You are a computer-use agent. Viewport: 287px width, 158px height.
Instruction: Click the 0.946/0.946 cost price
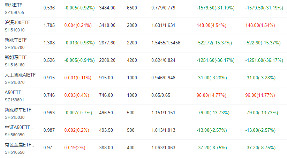click(163, 78)
